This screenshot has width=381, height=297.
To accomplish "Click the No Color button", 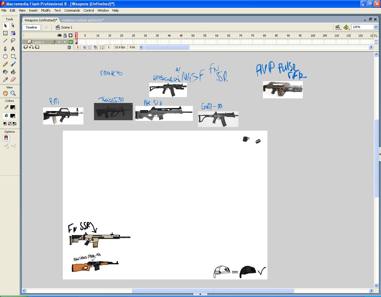I will [x=10, y=124].
